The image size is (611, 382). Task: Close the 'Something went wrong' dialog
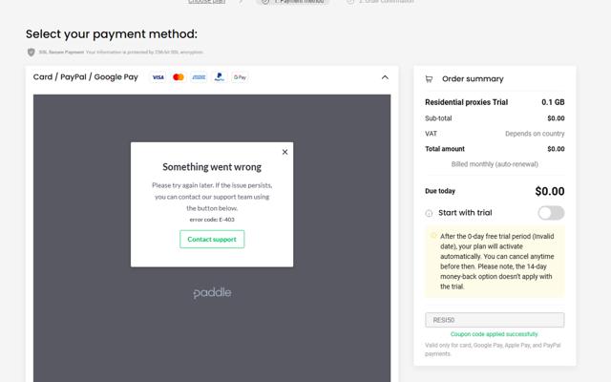[284, 152]
